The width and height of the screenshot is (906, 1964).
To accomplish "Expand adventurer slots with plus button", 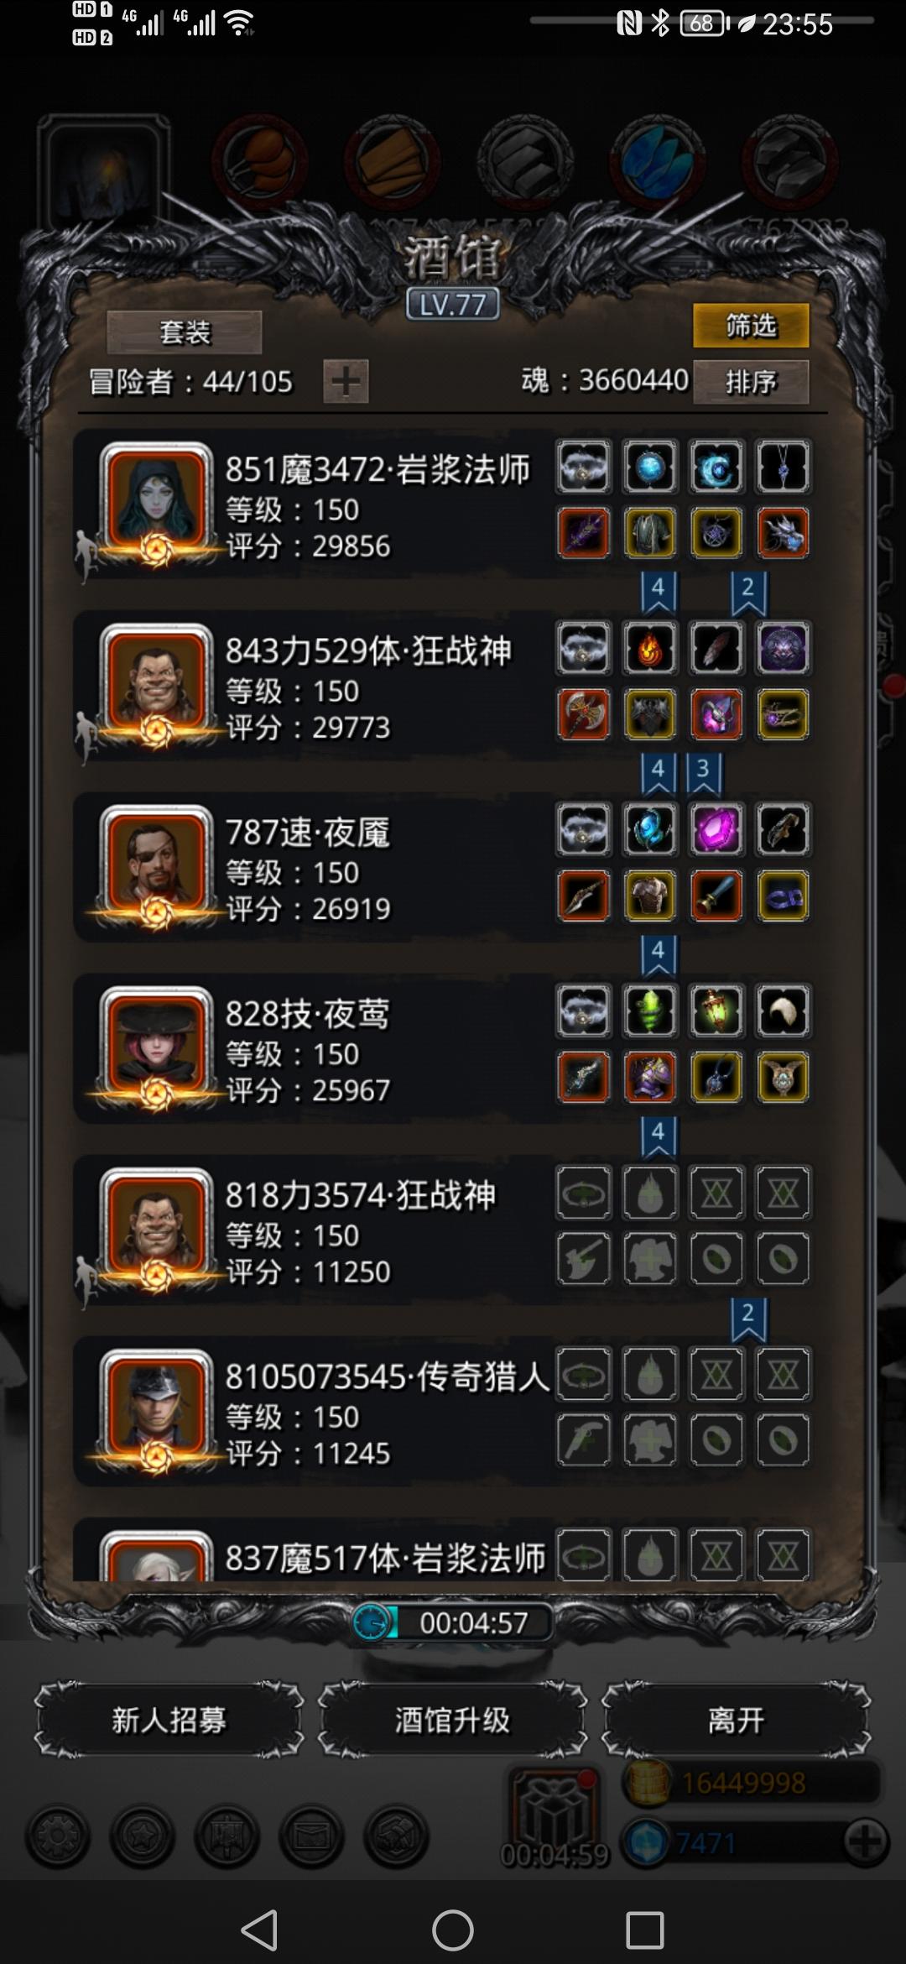I will 346,382.
